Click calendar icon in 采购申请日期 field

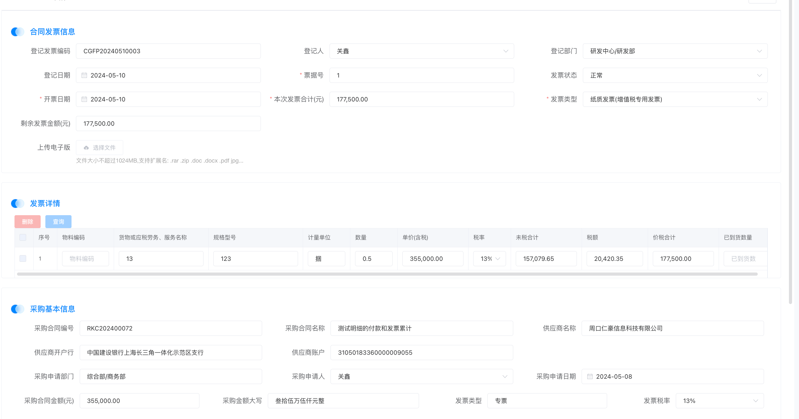(590, 376)
